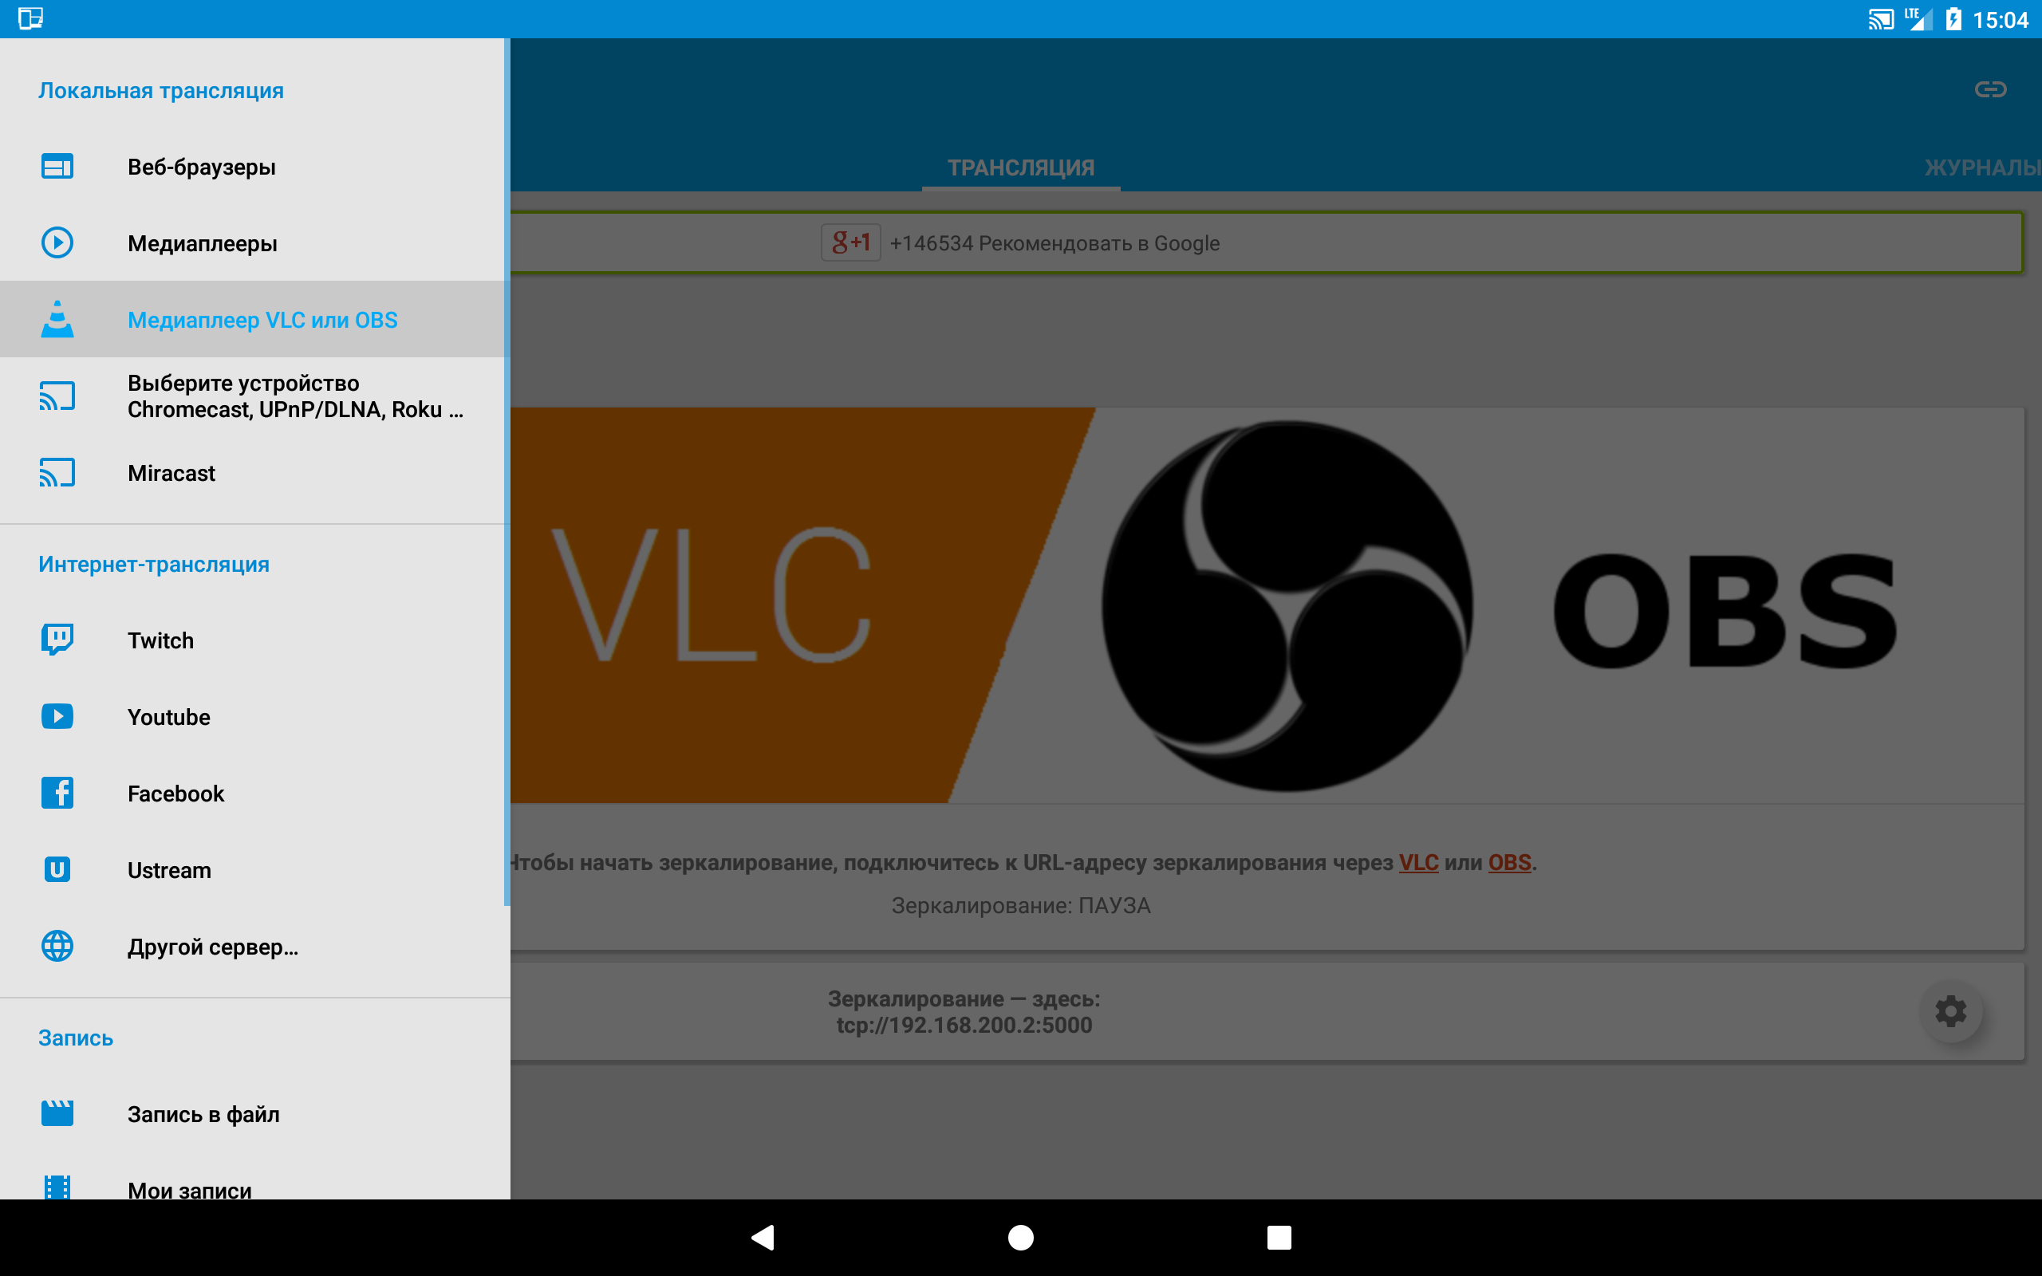Viewport: 2042px width, 1276px height.
Task: Click the Web browsers window icon
Action: click(57, 166)
